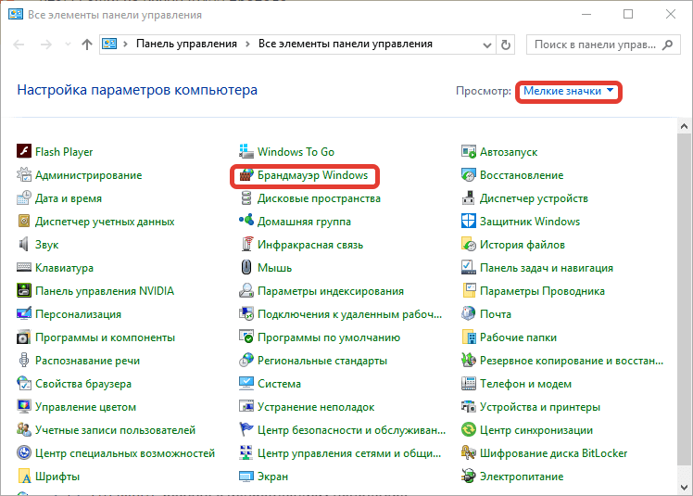Click the Клавиатура keyboard icon
The image size is (693, 496).
[24, 267]
